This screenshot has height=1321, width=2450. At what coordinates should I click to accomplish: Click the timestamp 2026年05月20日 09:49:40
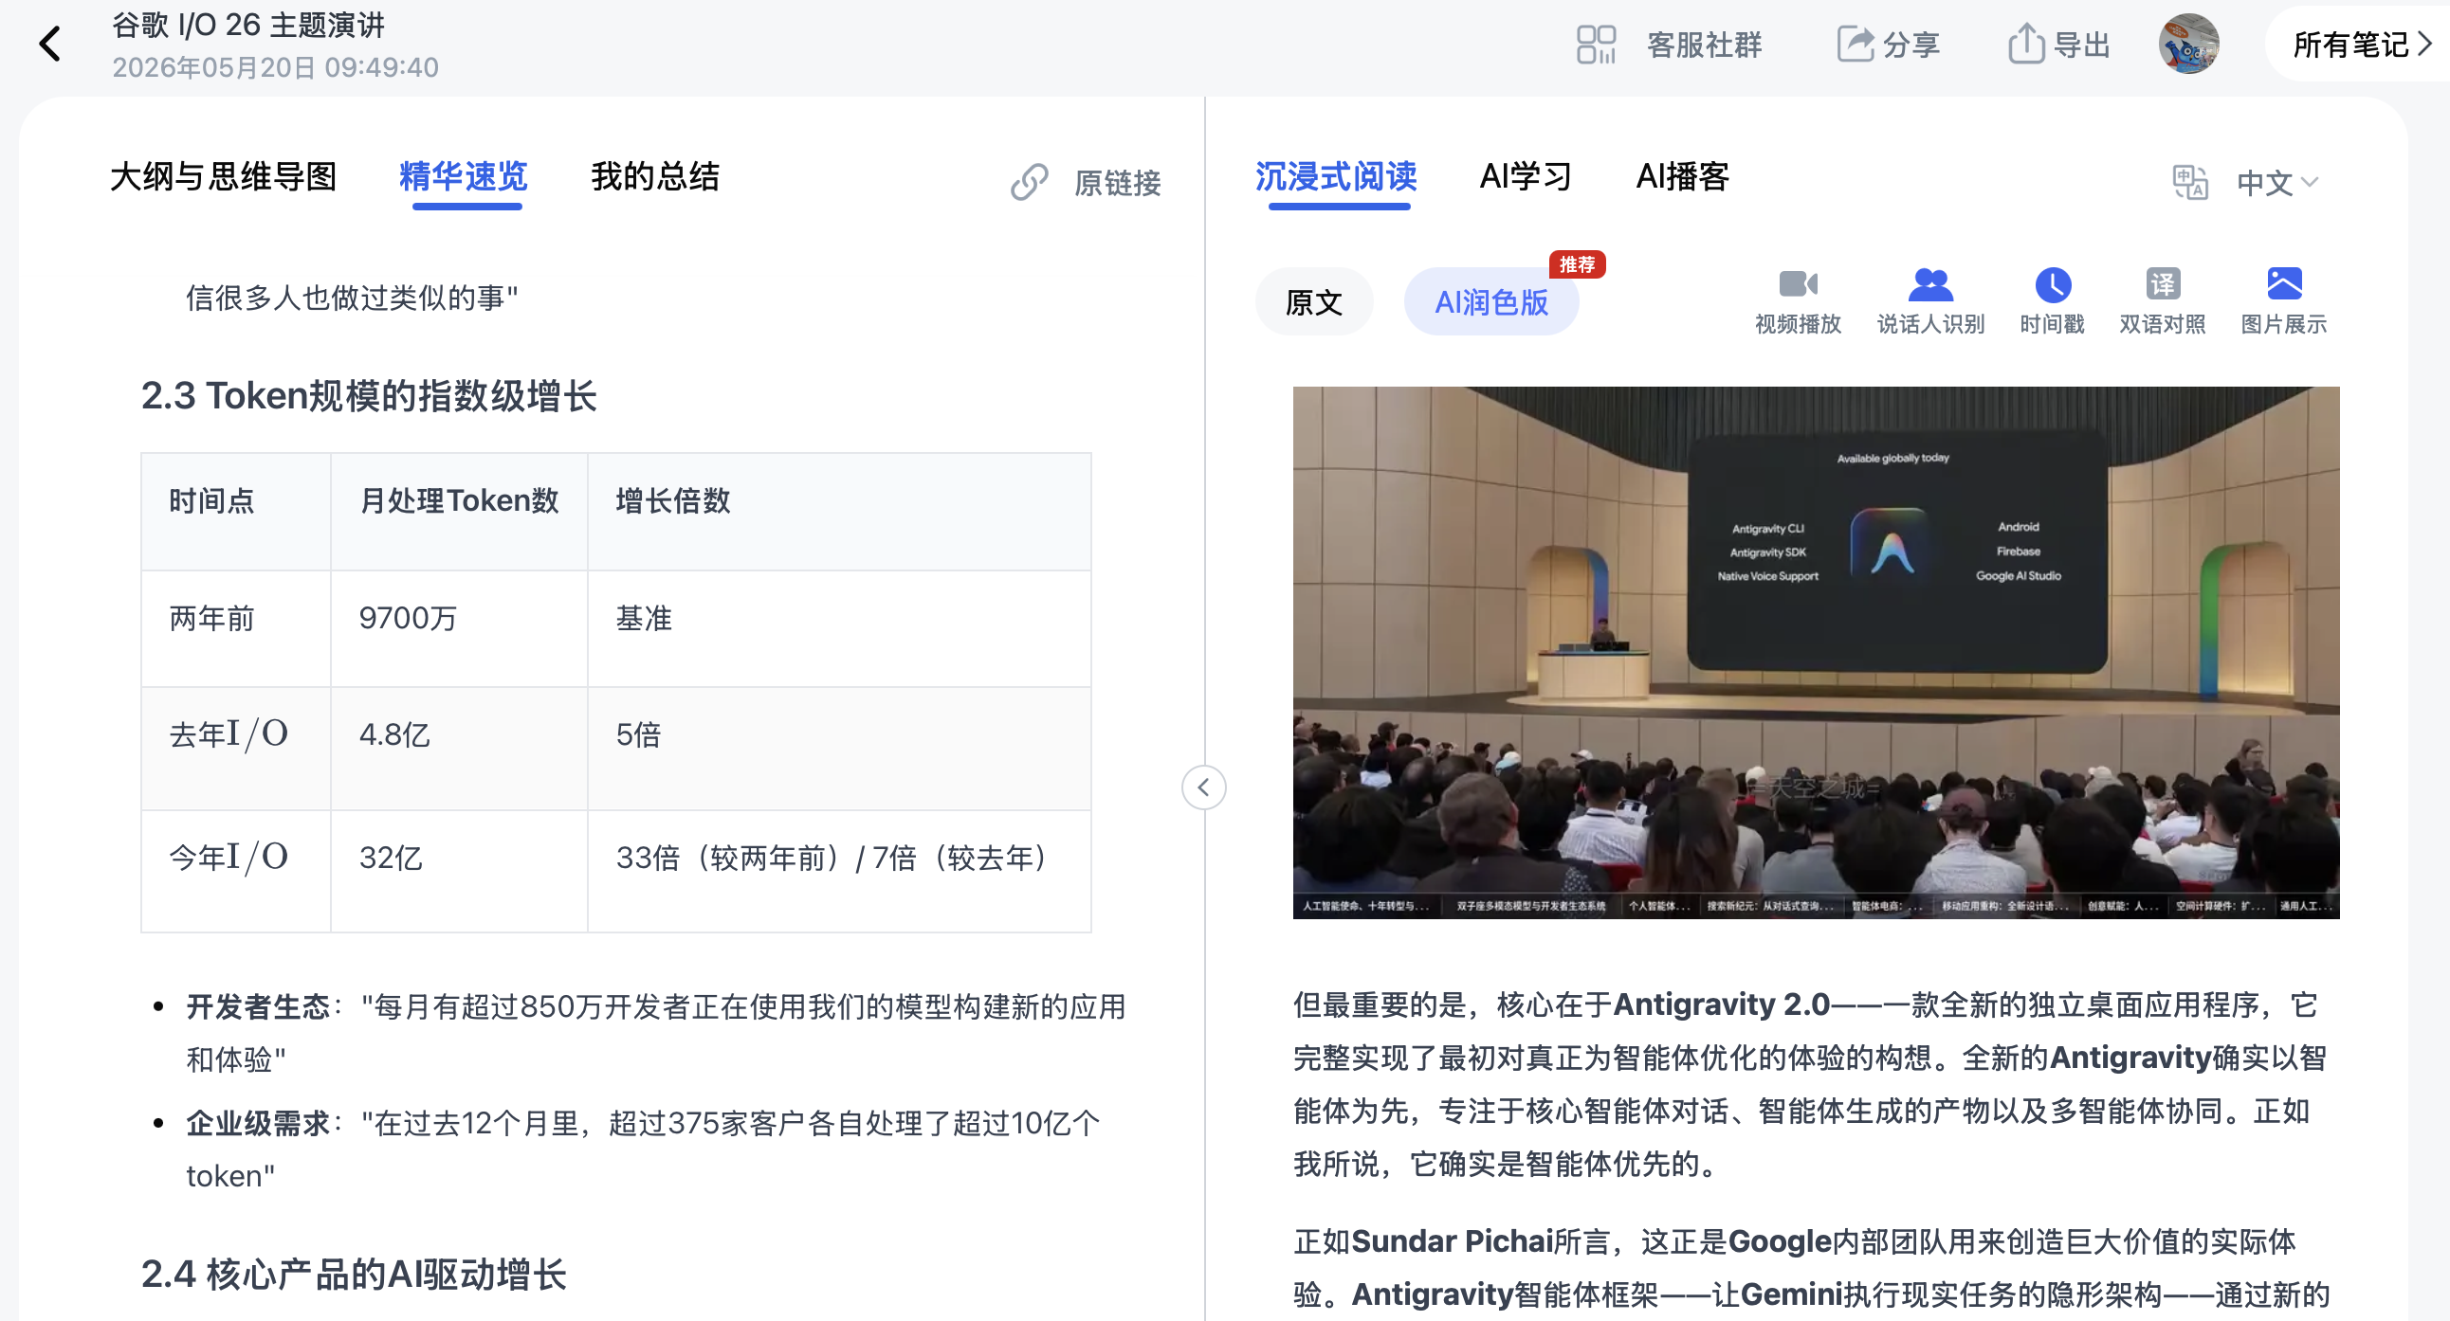point(275,67)
